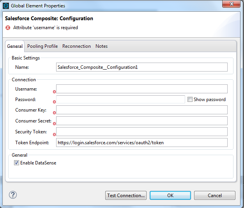The image size is (244, 208).
Task: Focus the Consumer Key input field
Action: [142, 110]
